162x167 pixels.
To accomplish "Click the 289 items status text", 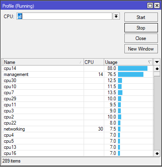I will pyautogui.click(x=11, y=161).
